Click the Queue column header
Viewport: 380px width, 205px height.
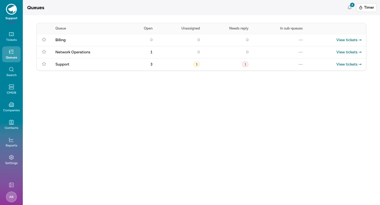[x=61, y=28]
